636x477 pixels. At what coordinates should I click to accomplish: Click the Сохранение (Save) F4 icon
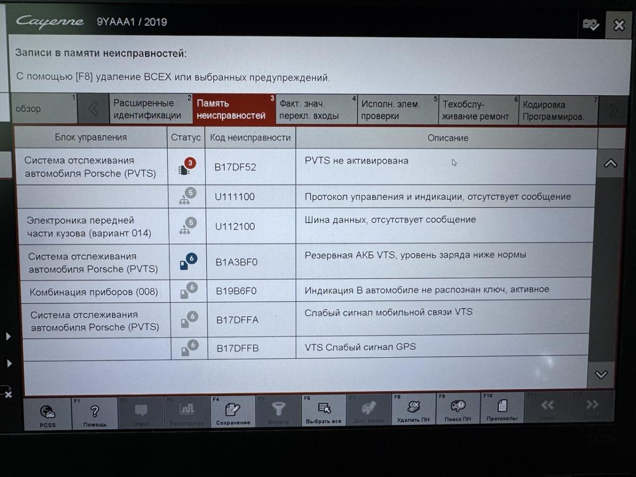pyautogui.click(x=233, y=412)
